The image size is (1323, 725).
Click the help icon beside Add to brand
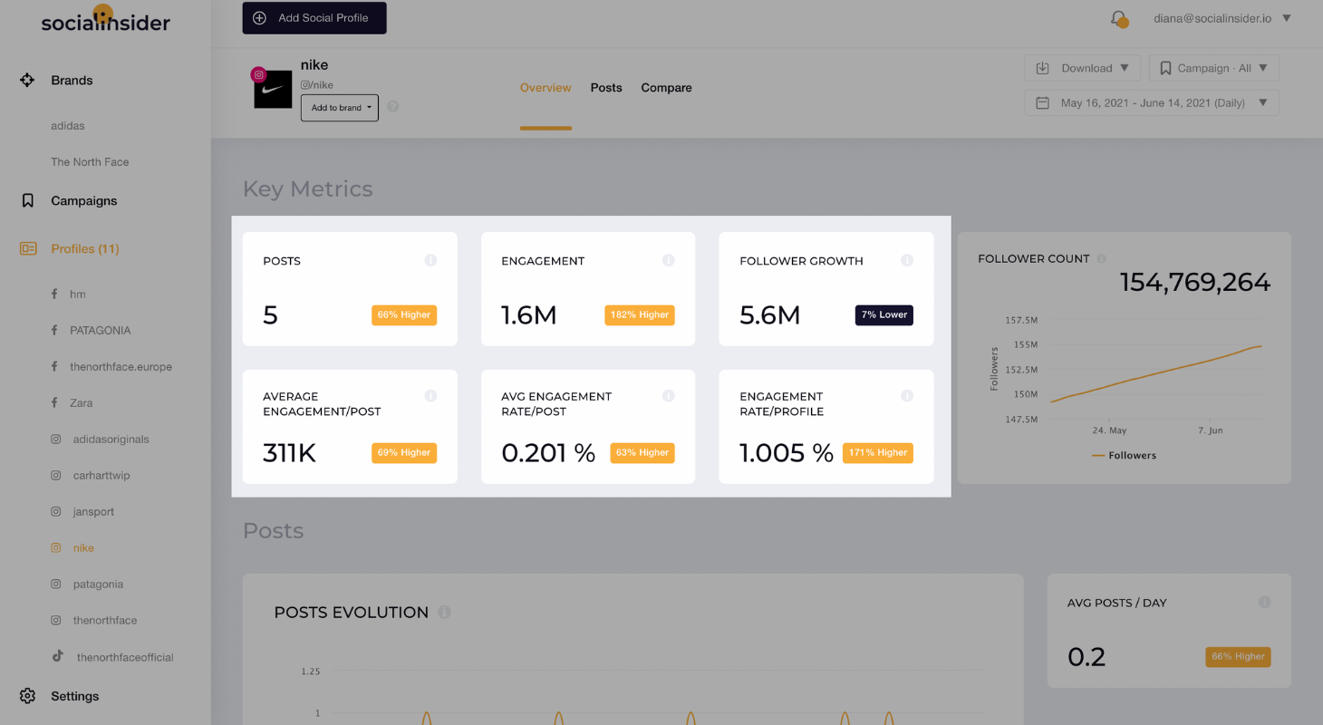point(392,106)
